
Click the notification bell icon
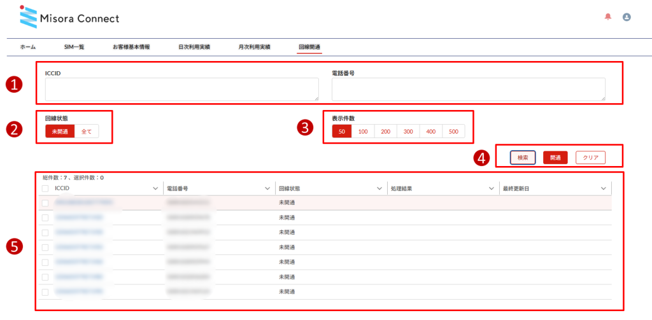pos(607,17)
